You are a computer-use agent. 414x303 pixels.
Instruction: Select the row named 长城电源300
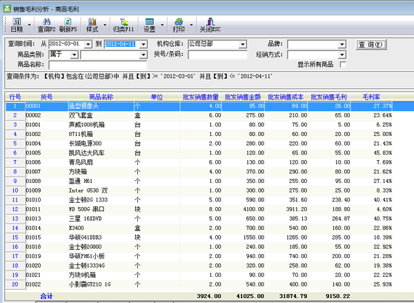coord(199,144)
